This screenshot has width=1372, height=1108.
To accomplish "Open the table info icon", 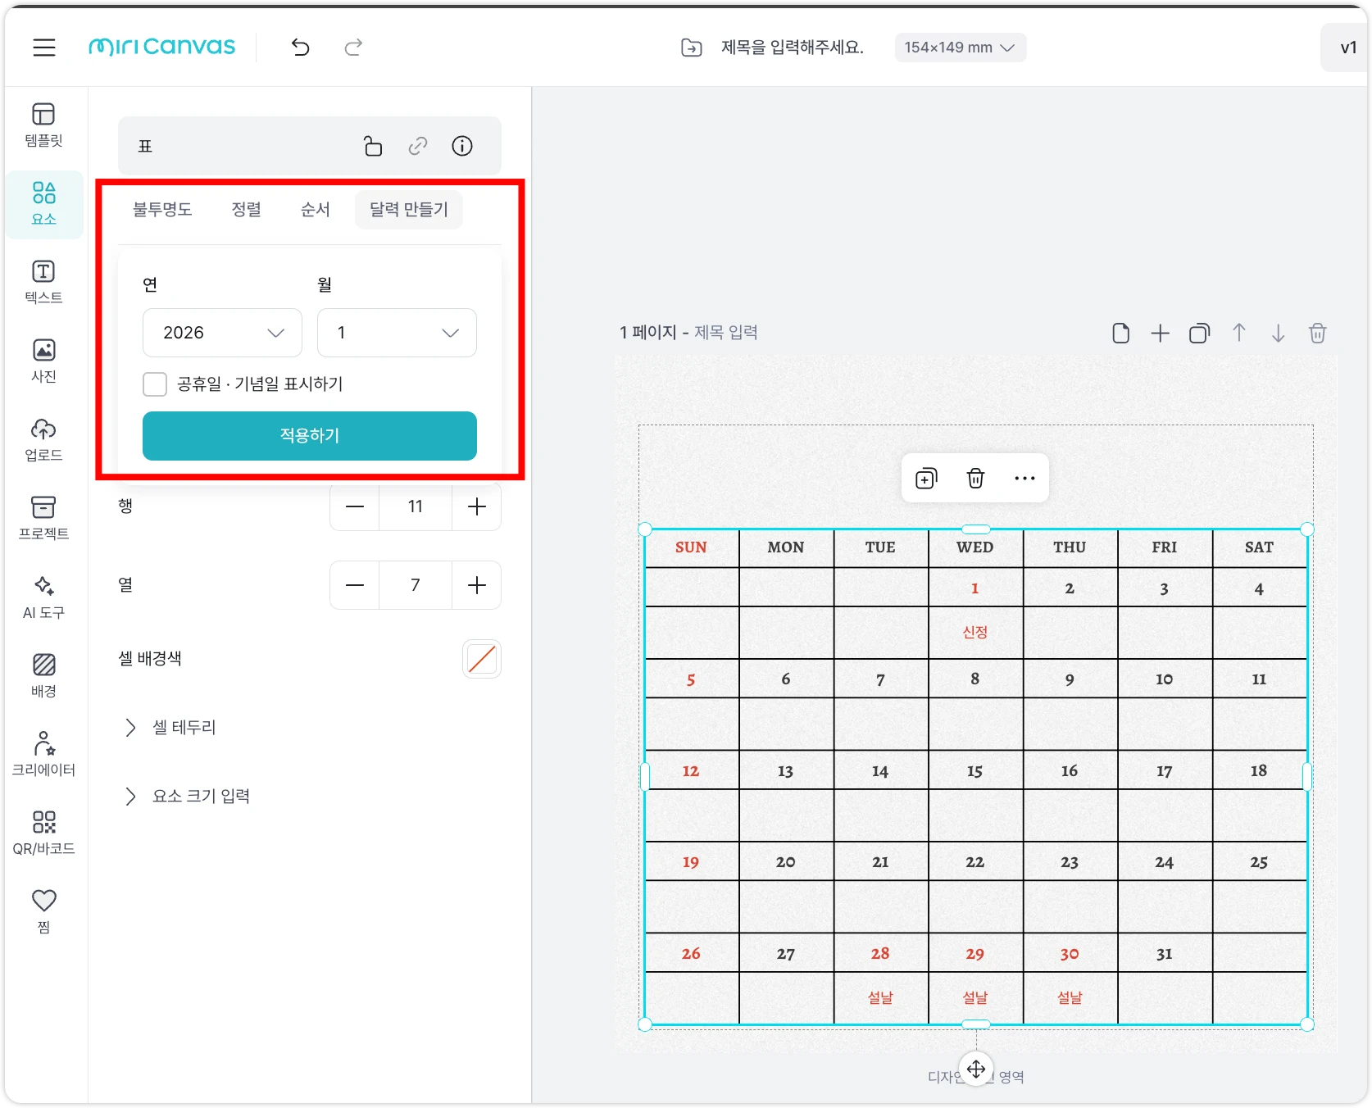I will pos(462,146).
